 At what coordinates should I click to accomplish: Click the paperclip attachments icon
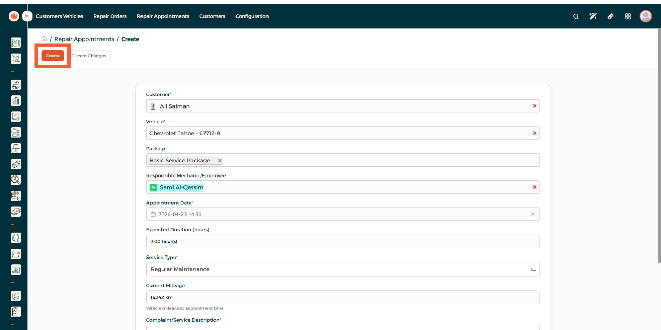610,16
